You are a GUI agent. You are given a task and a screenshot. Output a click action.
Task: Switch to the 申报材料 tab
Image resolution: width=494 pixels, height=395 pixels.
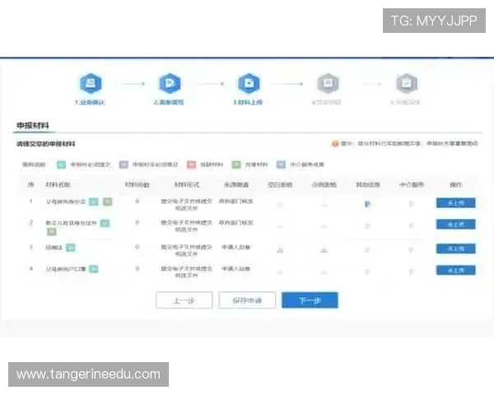(33, 126)
